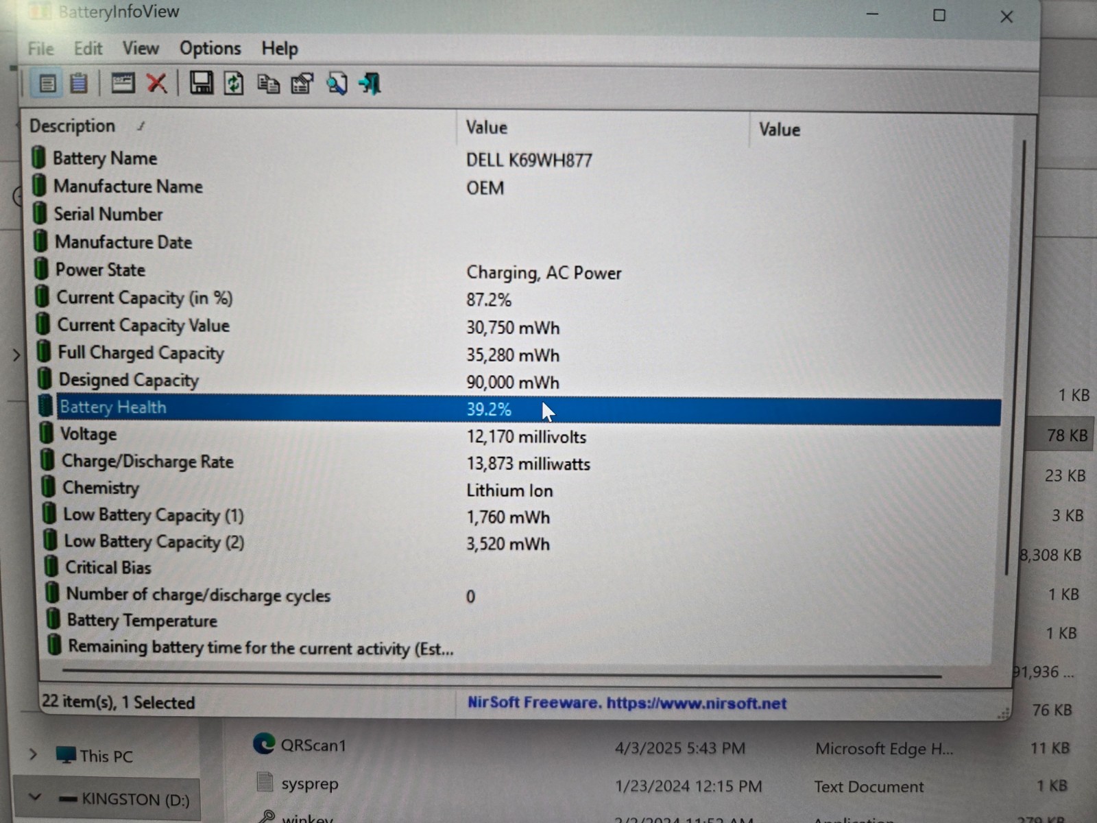Select the Low Battery Capacity (1) row
This screenshot has height=823, width=1097.
[x=520, y=516]
